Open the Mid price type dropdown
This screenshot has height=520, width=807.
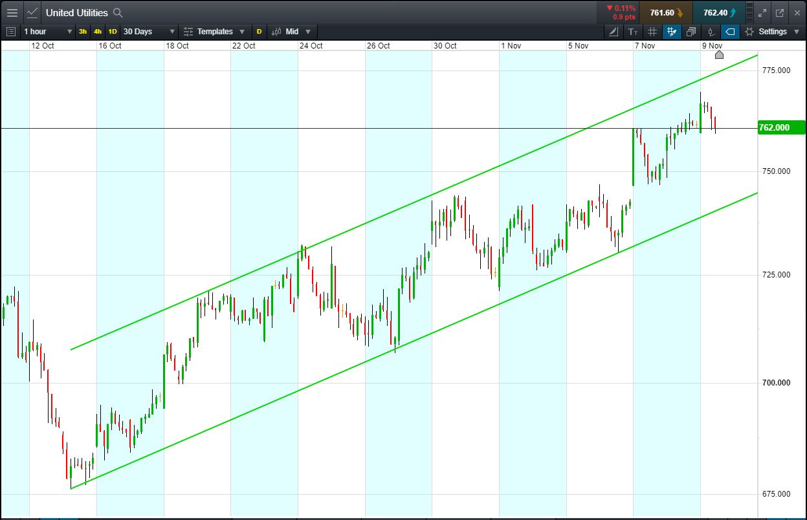pyautogui.click(x=291, y=31)
